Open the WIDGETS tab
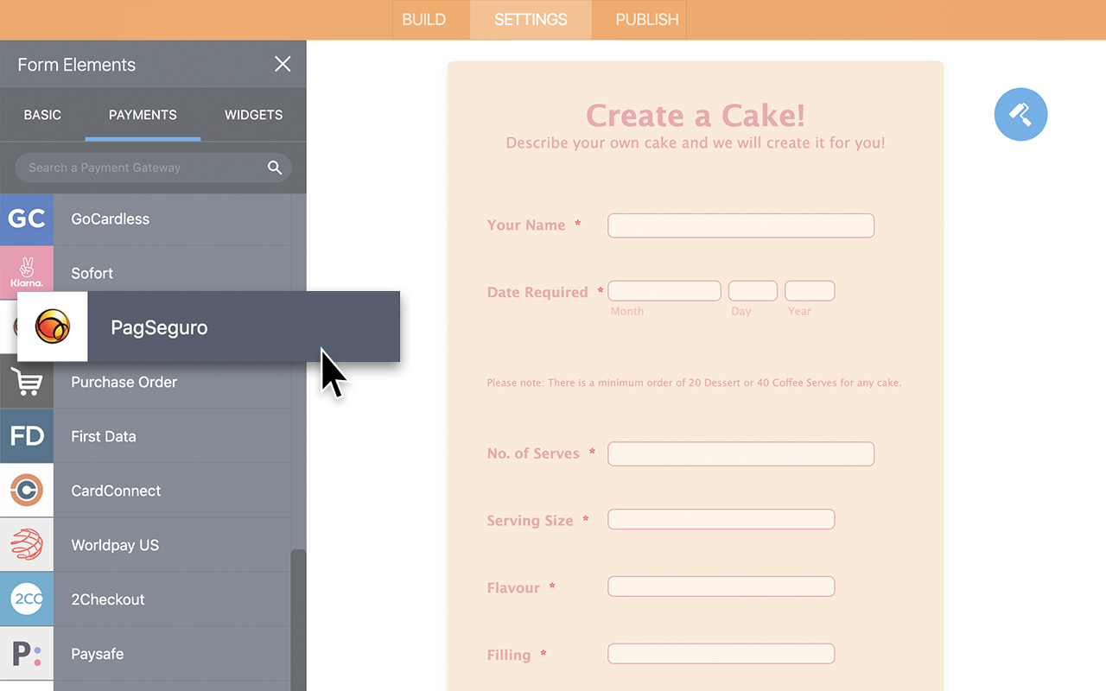The image size is (1106, 691). [252, 114]
